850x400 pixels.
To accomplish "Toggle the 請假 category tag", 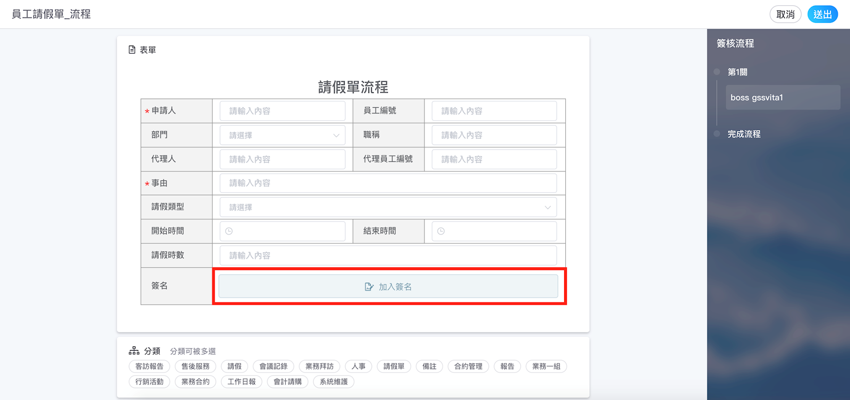I will (234, 367).
